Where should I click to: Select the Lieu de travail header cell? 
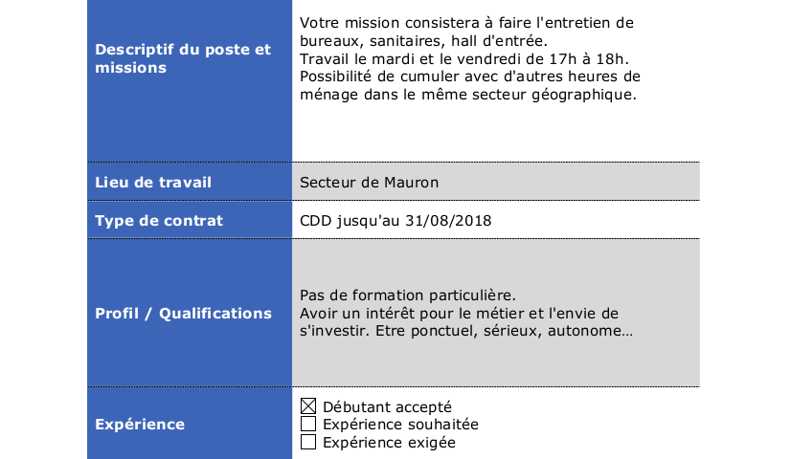153,183
